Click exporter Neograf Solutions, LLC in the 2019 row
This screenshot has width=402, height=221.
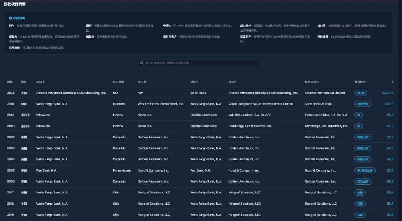pyautogui.click(x=154, y=215)
